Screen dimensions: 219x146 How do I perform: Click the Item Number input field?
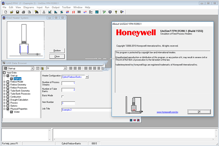tap(68, 103)
